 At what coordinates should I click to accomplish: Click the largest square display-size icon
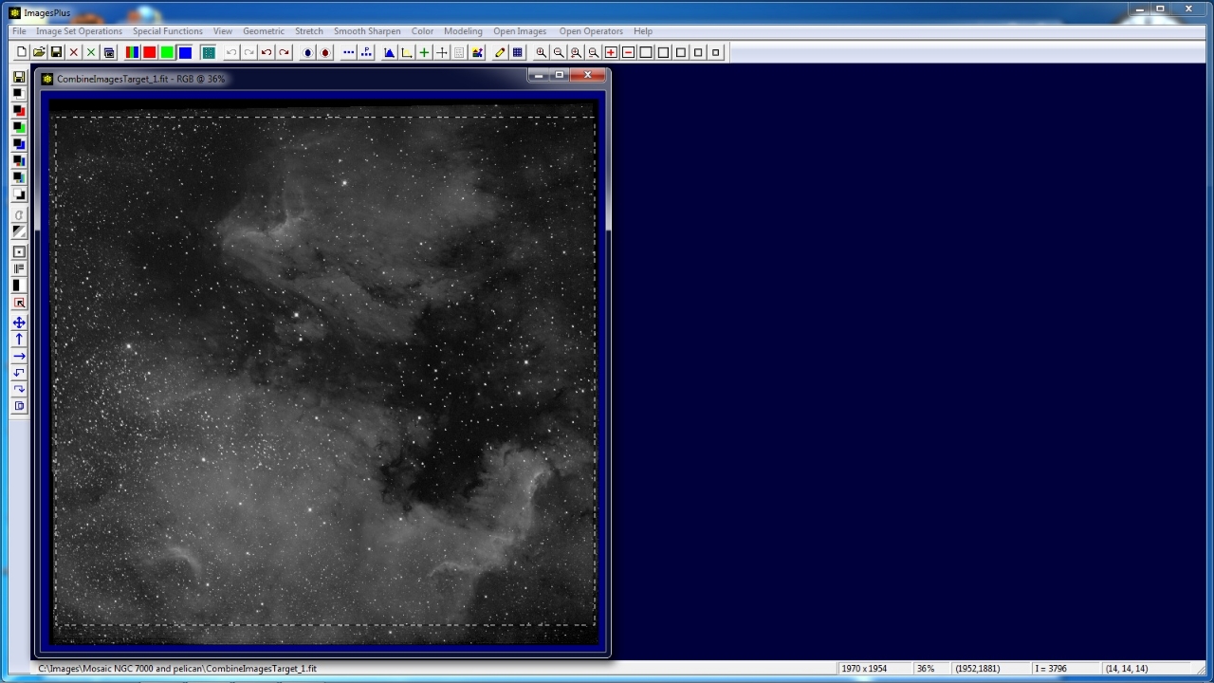coord(646,52)
